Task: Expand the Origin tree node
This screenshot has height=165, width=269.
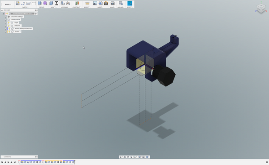Action: 5,22
